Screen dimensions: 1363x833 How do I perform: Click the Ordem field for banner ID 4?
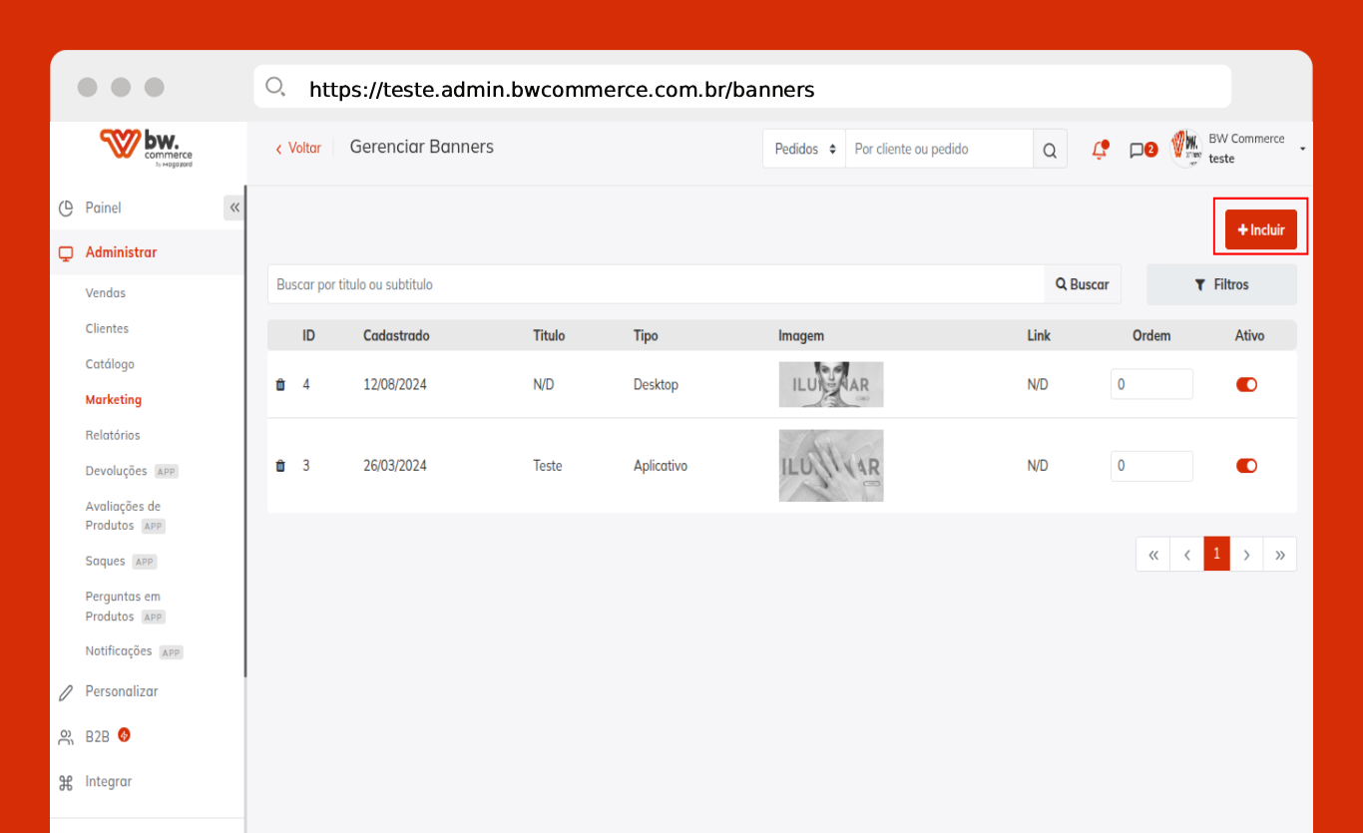[x=1151, y=385]
